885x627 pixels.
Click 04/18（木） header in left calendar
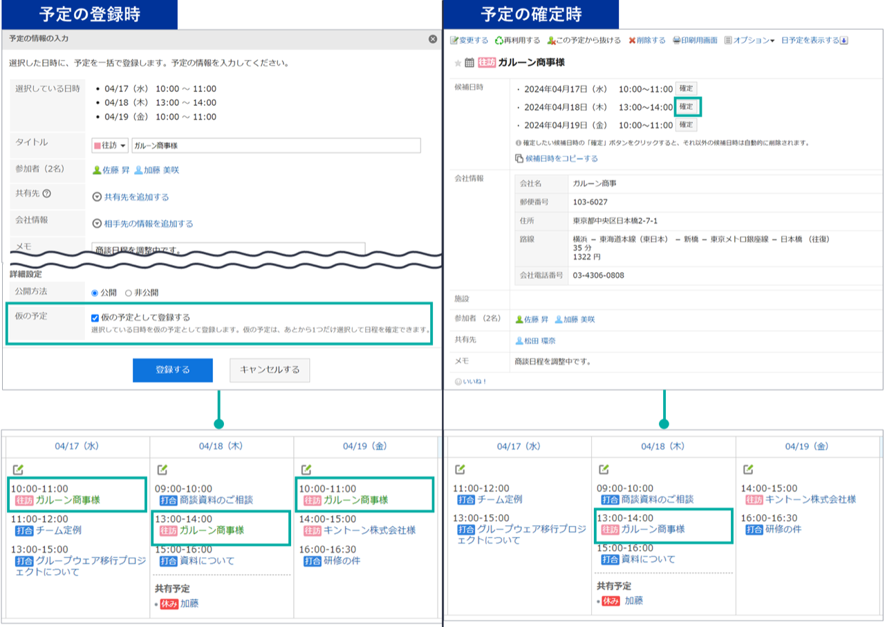pyautogui.click(x=221, y=446)
